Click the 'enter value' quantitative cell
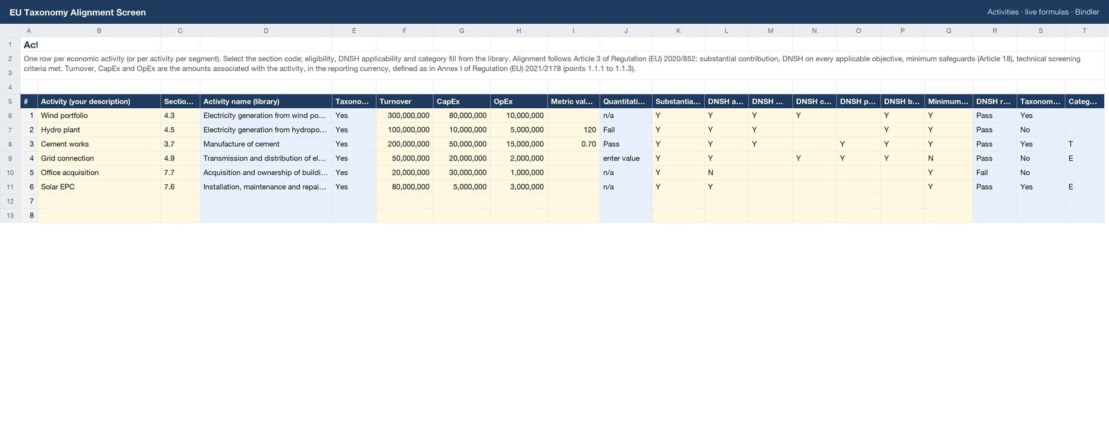This screenshot has height=428, width=1109. coord(626,158)
